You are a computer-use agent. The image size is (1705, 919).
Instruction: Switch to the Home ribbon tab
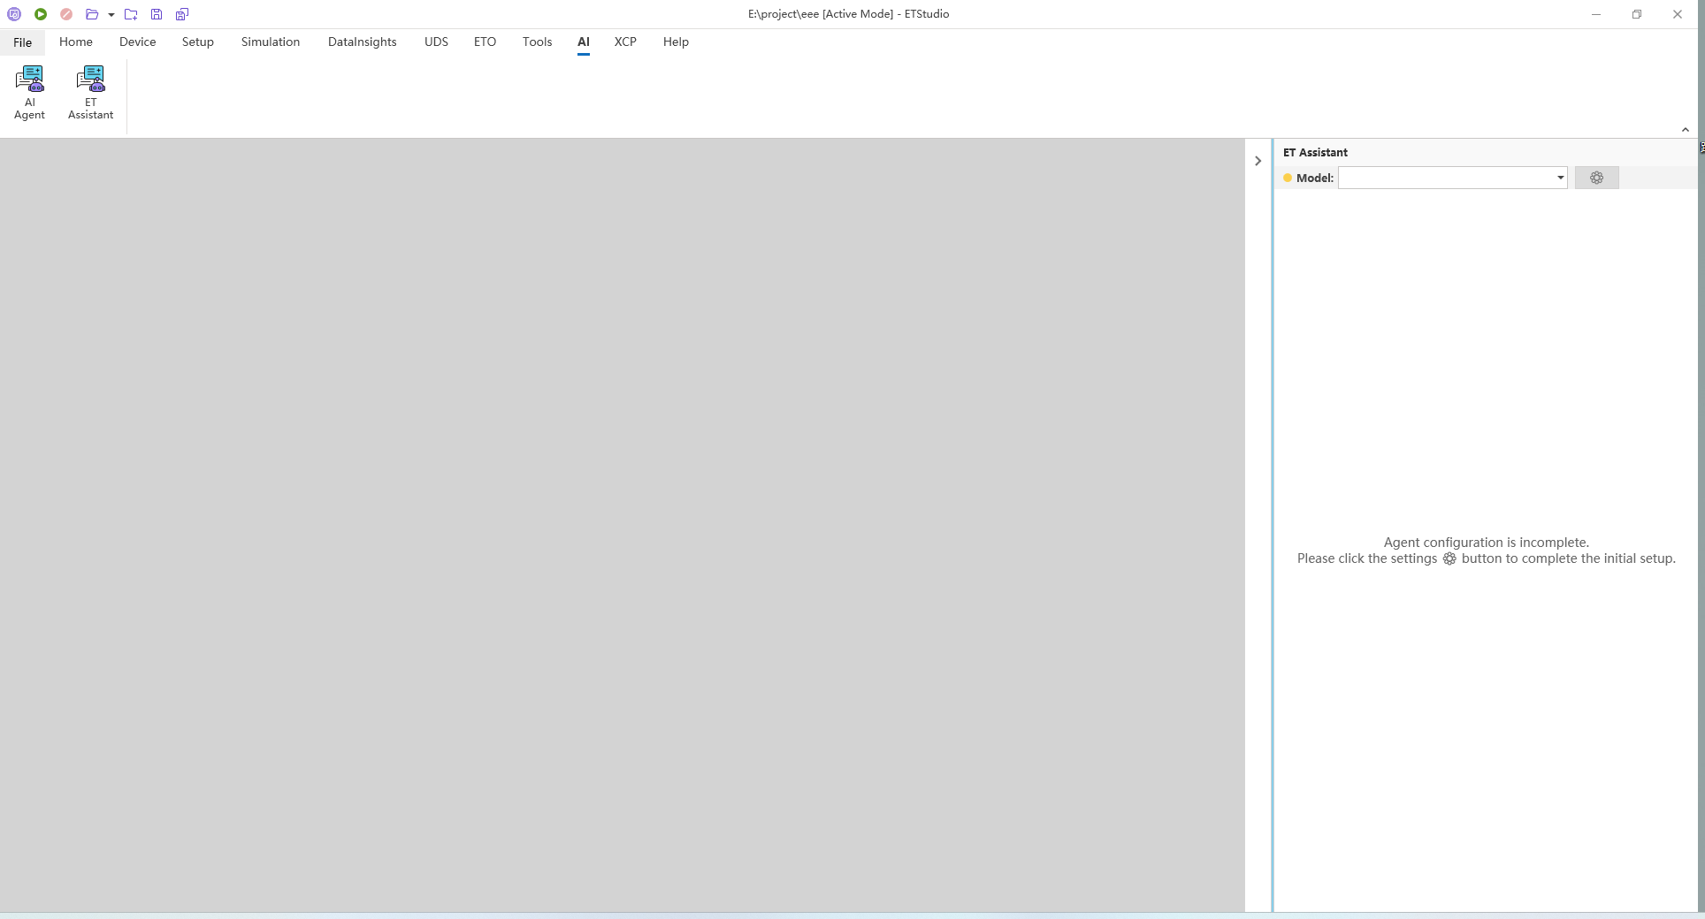(x=76, y=42)
